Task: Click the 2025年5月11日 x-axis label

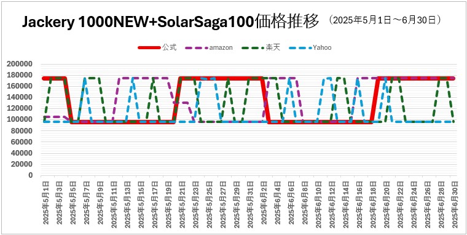Action: [114, 205]
